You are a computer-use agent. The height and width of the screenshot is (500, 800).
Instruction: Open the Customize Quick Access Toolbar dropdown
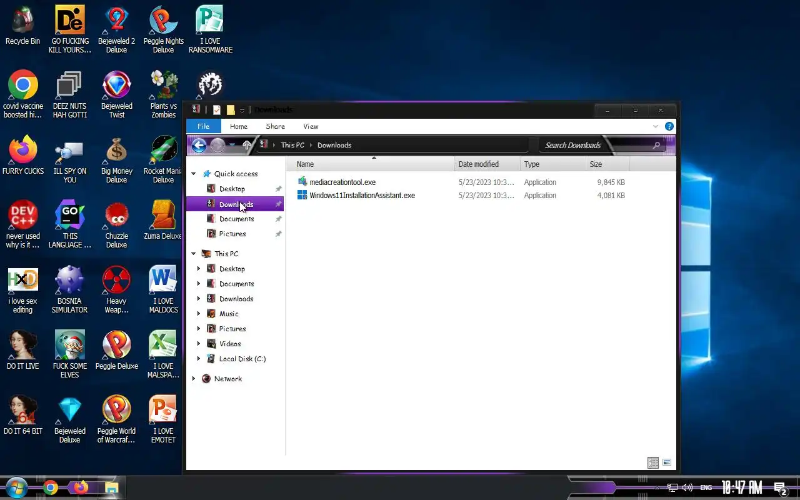coord(242,111)
